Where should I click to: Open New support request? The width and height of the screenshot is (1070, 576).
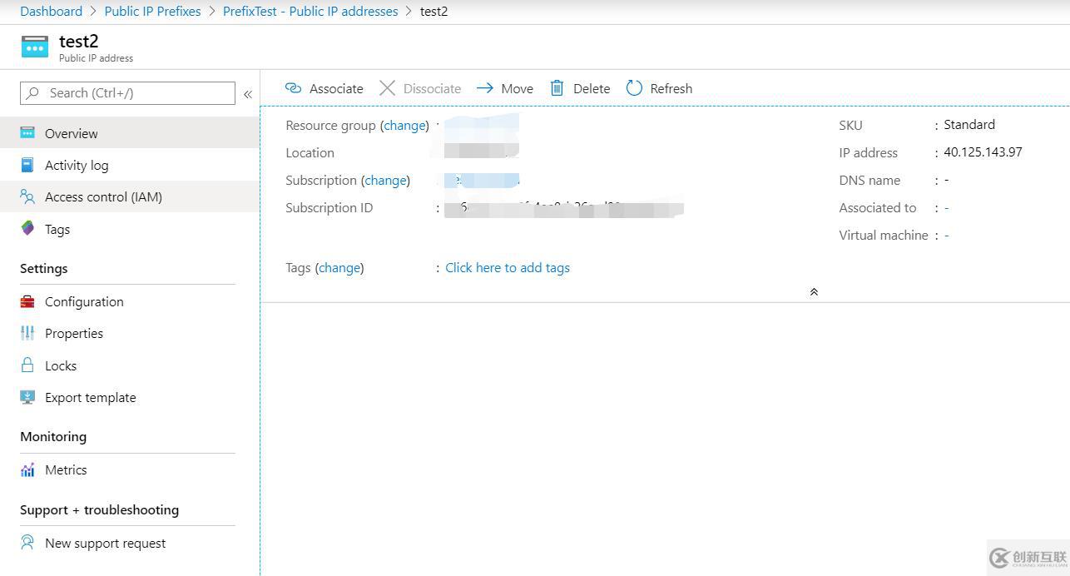[x=130, y=543]
